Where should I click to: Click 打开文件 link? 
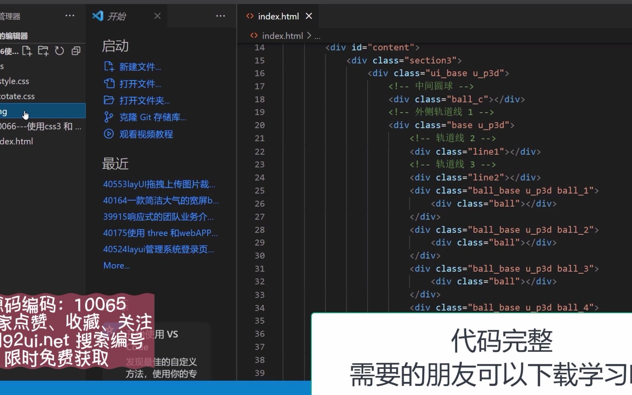coord(140,84)
